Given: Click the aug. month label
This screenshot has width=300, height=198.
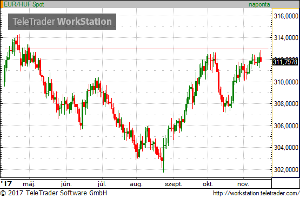Looking at the screenshot, I should [x=136, y=184].
